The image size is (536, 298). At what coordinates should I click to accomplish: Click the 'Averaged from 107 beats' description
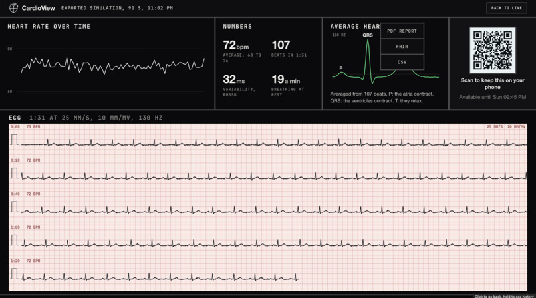point(382,97)
